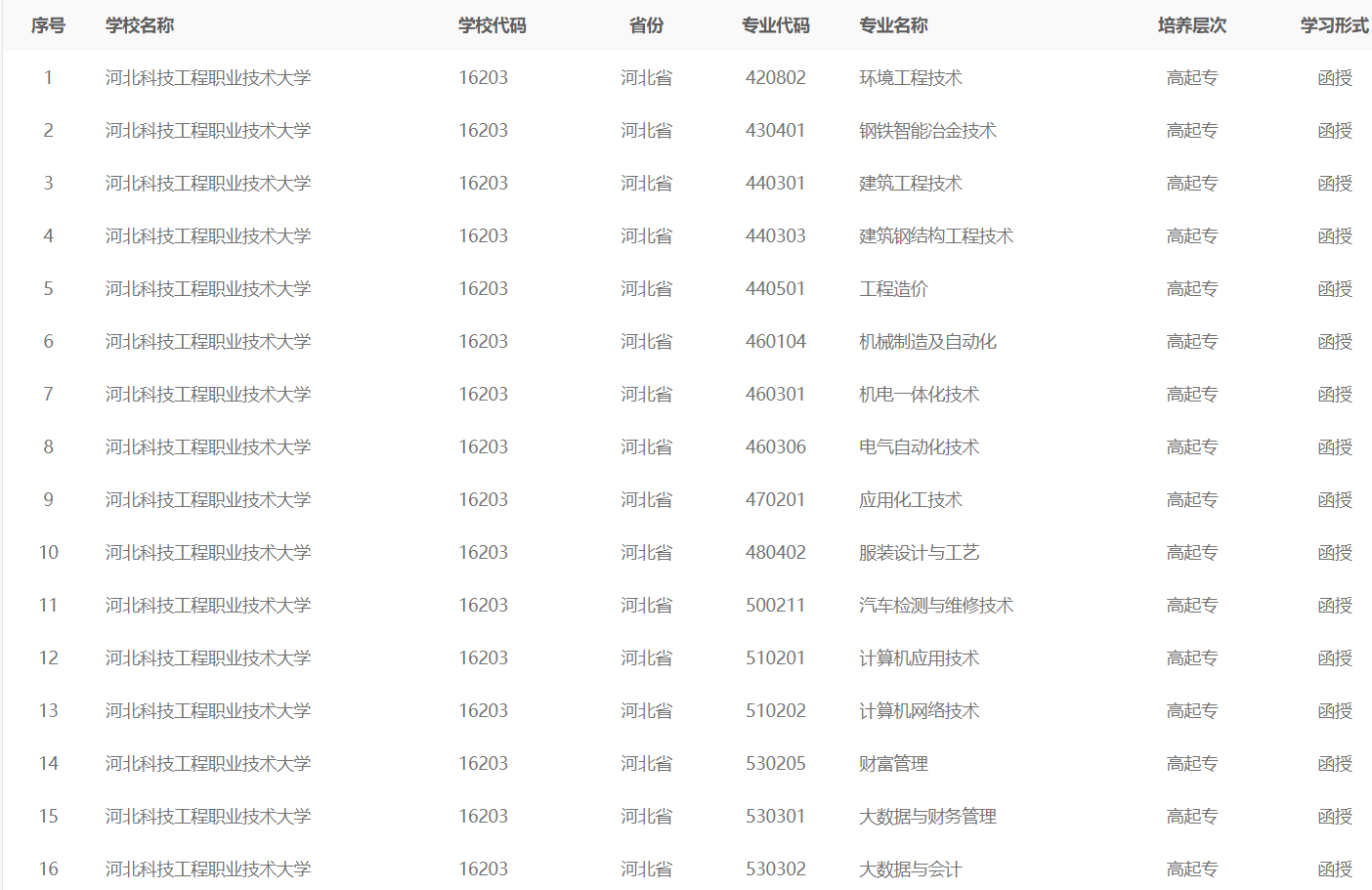Viewport: 1372px width, 890px height.
Task: Click school name in 工程造价 row
Action: (x=208, y=289)
